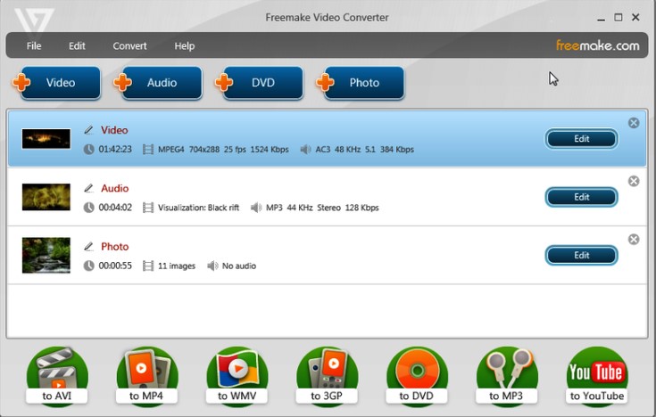Viewport: 656px width, 417px height.
Task: Rename Audio item via pencil icon
Action: point(88,188)
